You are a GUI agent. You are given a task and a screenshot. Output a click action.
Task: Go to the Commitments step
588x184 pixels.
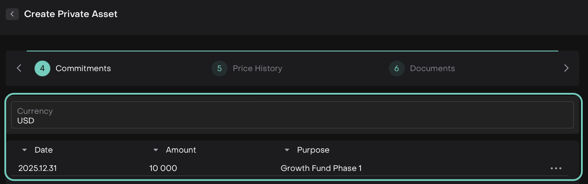83,68
